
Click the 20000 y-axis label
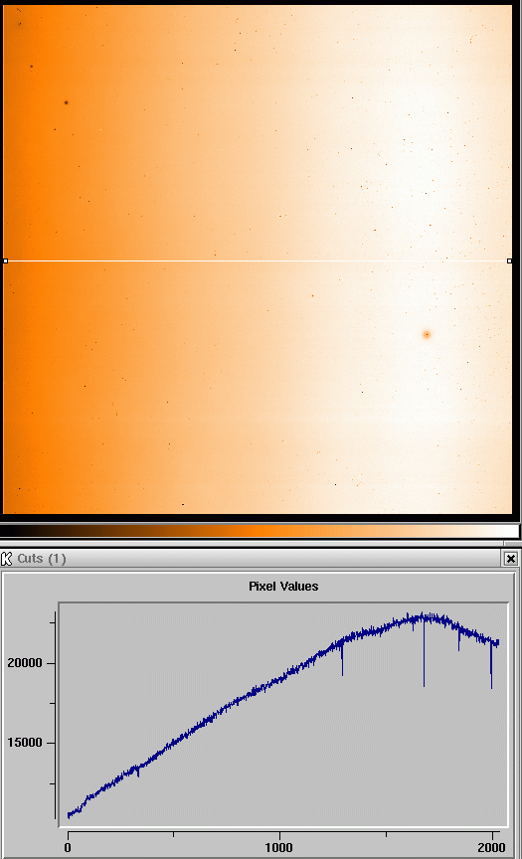(24, 663)
